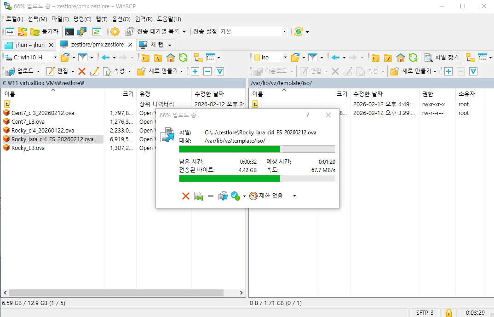
Task: Click the help question mark in upload dialog
Action: [x=308, y=115]
